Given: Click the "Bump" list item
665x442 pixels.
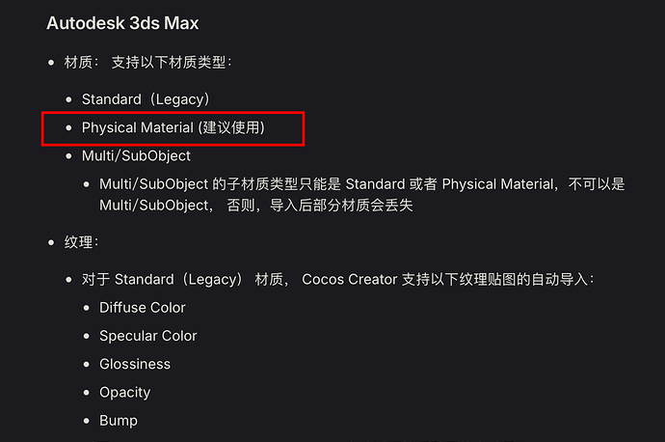Looking at the screenshot, I should point(119,421).
